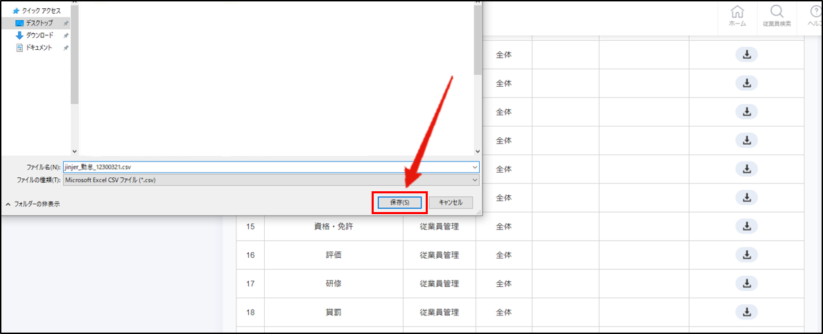Click row number 15

coord(250,227)
